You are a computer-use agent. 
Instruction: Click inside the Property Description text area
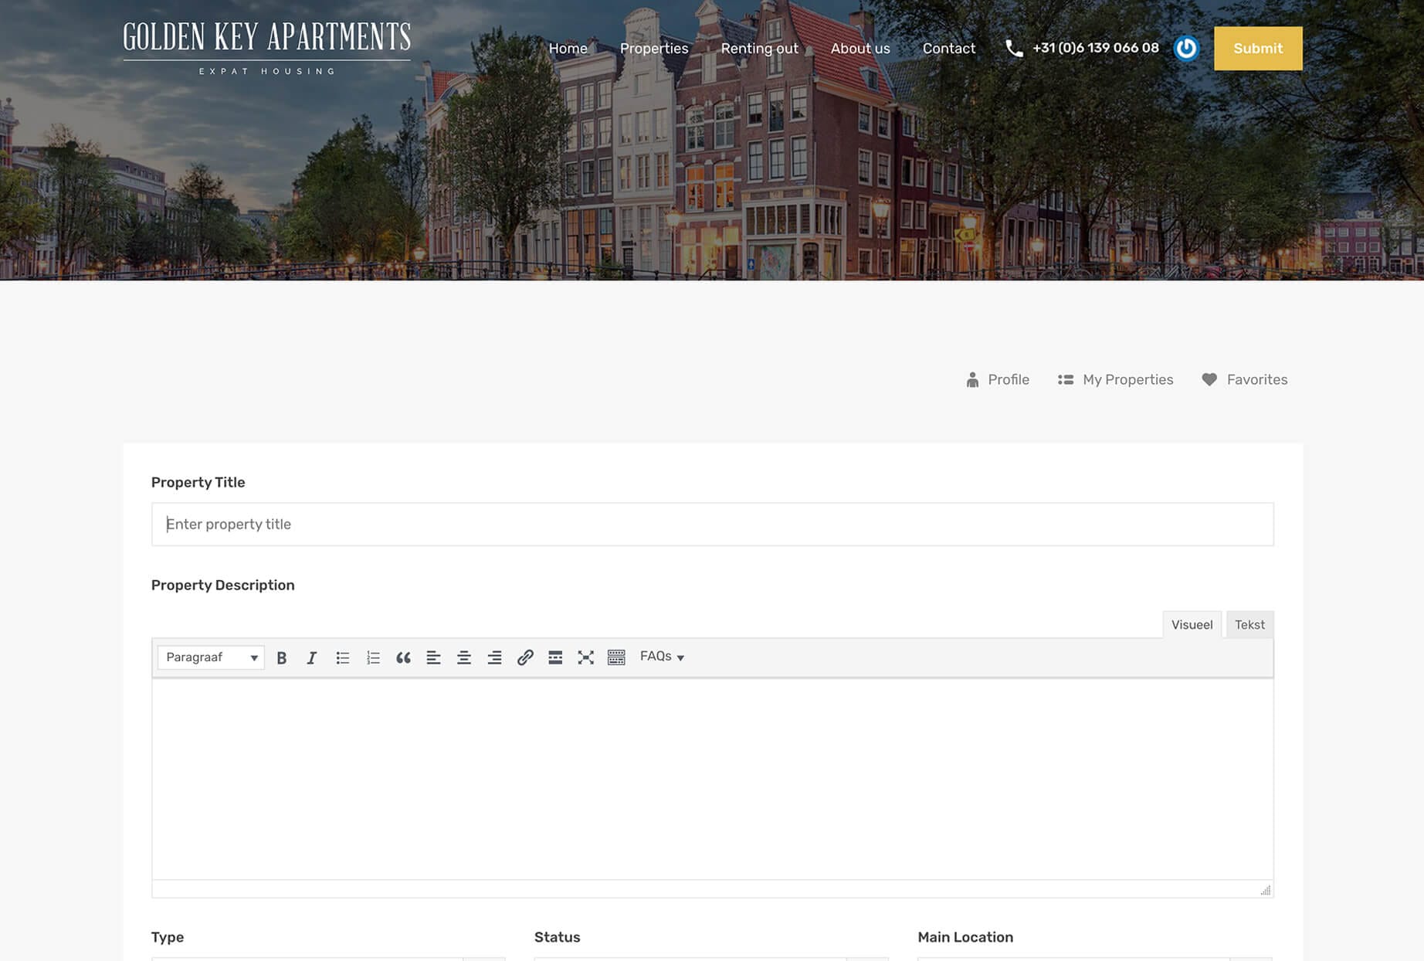pos(712,779)
